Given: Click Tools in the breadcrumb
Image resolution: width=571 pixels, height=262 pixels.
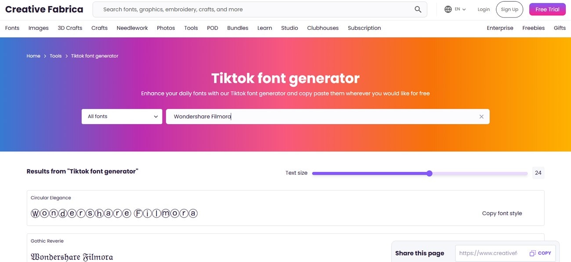Looking at the screenshot, I should click(x=56, y=56).
